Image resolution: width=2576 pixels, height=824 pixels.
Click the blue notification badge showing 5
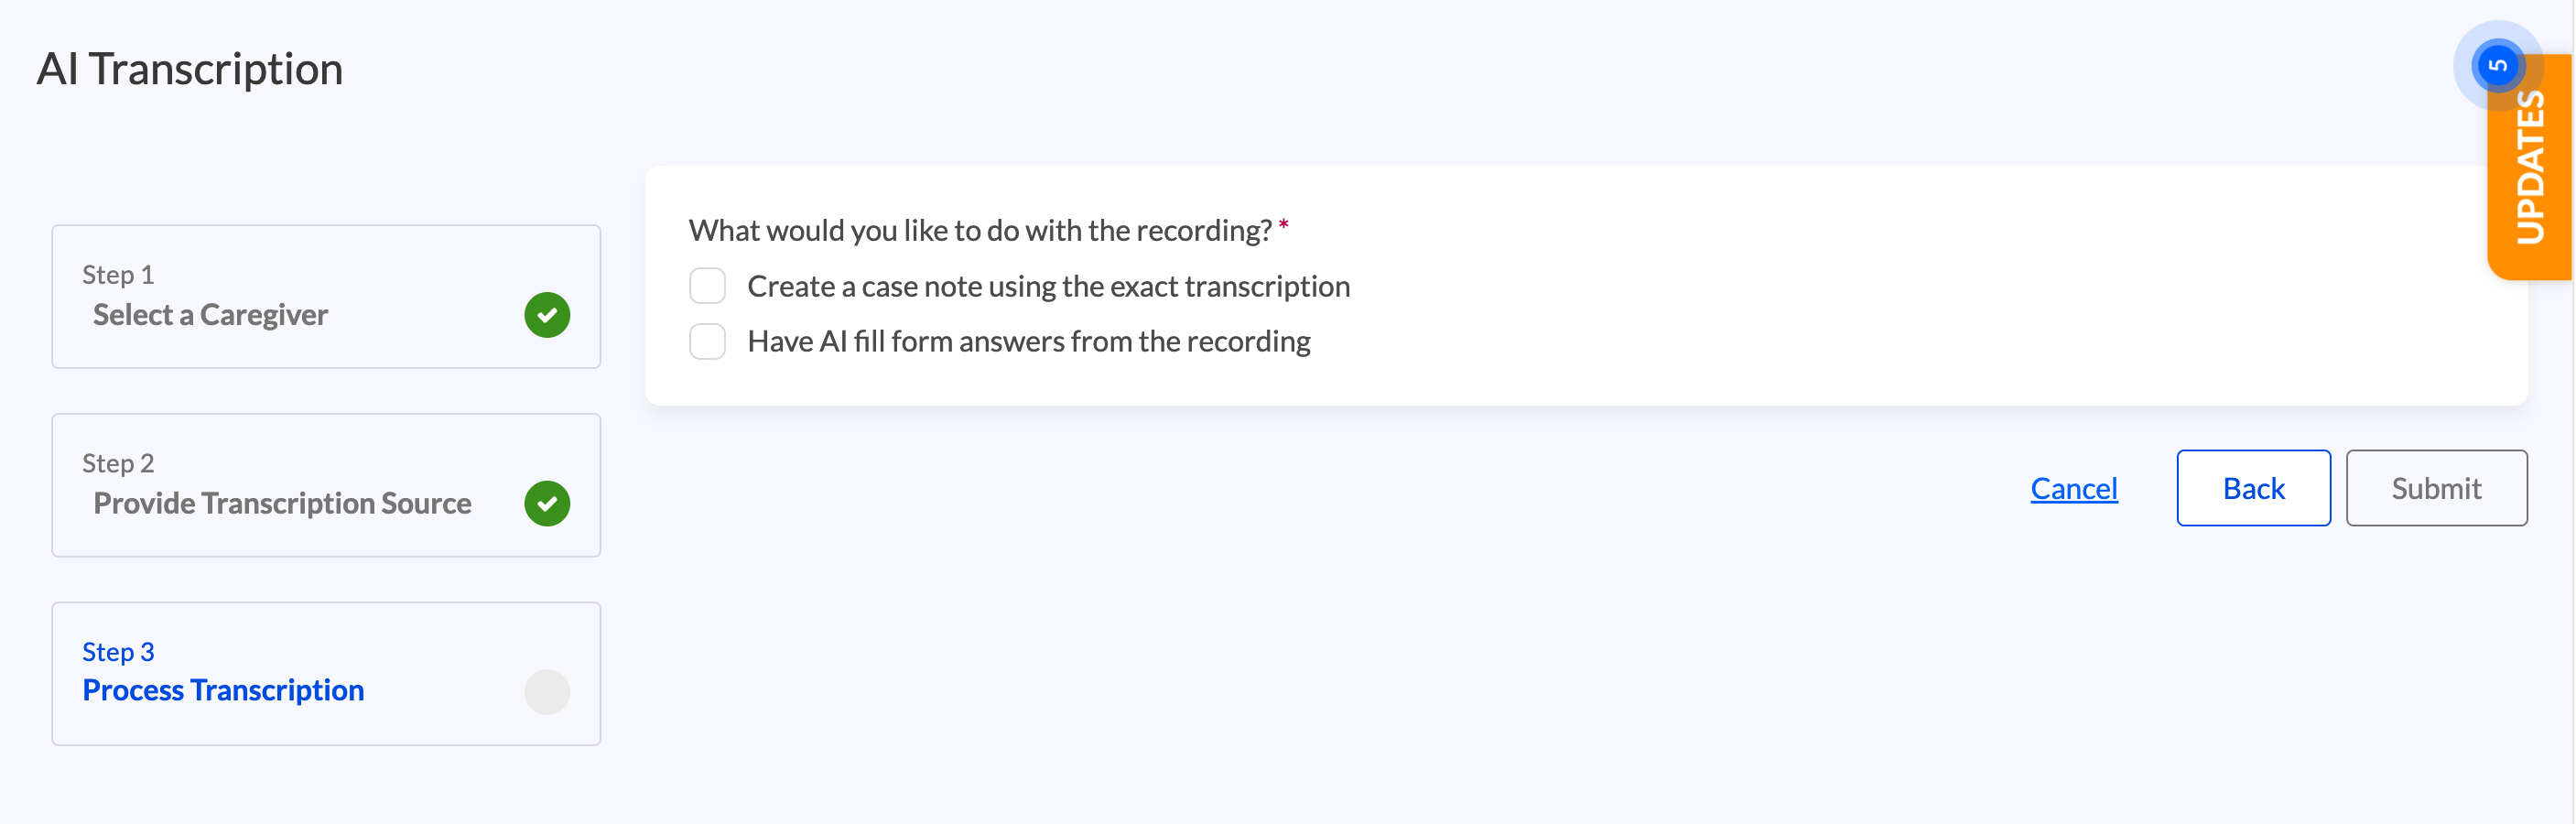tap(2497, 66)
